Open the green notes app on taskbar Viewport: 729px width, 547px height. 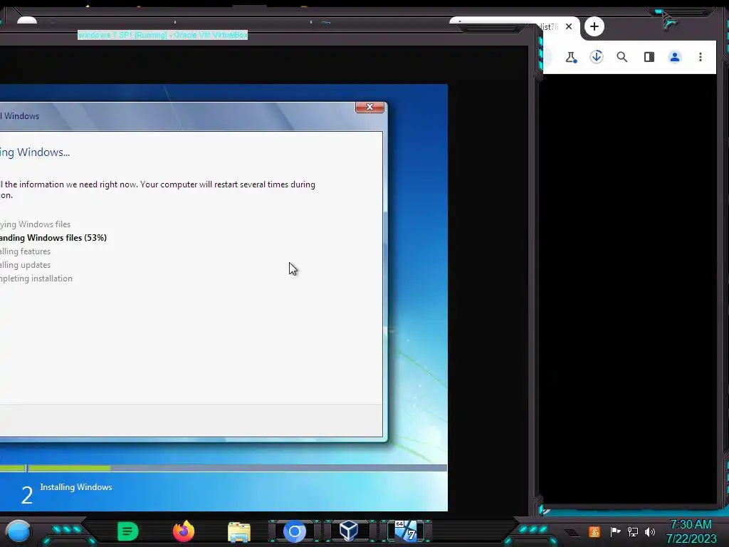(127, 531)
